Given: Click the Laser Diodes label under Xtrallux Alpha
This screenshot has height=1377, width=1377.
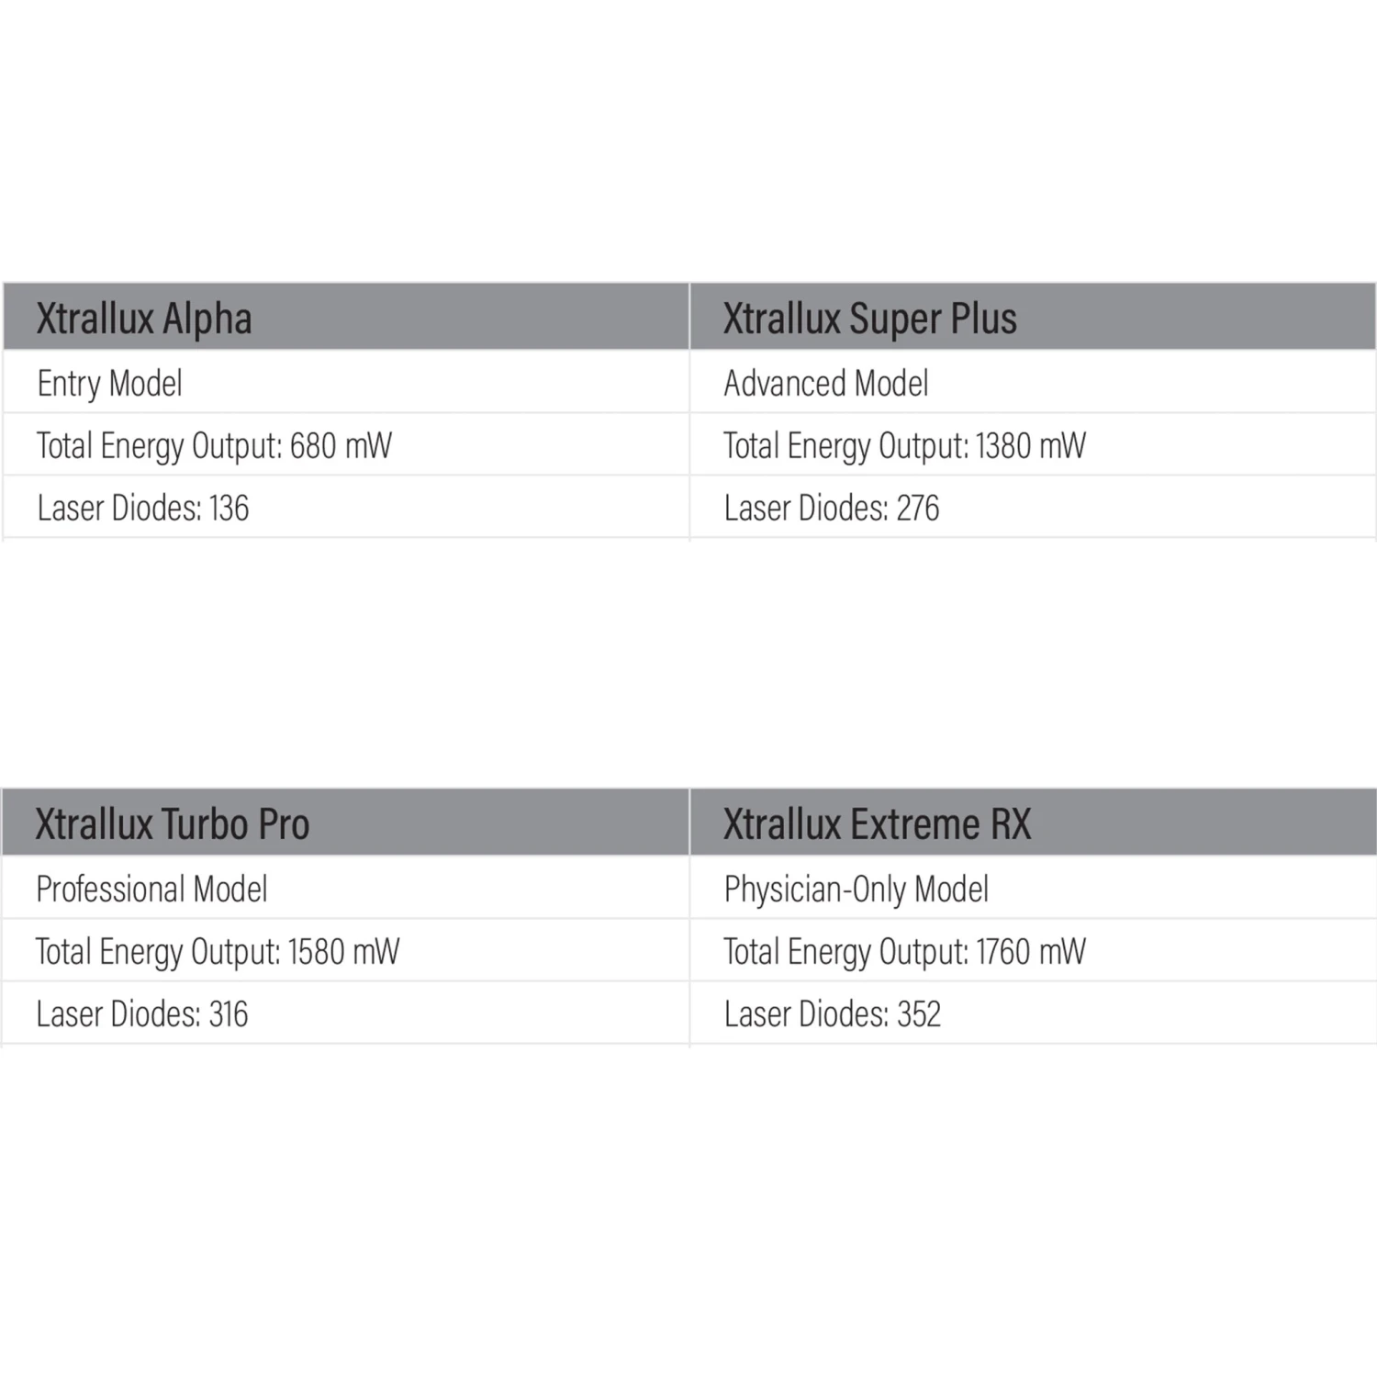Looking at the screenshot, I should click(x=118, y=508).
